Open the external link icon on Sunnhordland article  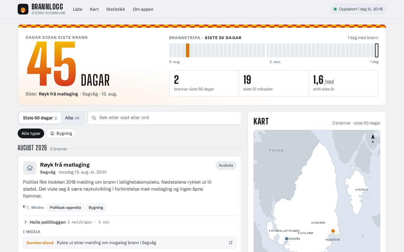(231, 243)
